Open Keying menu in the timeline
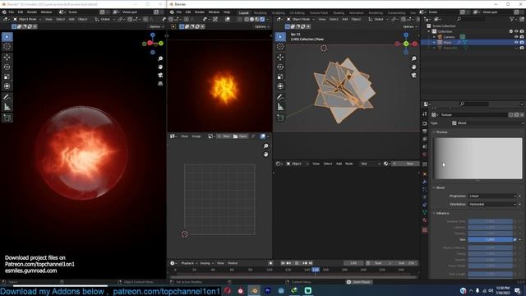 (206, 263)
